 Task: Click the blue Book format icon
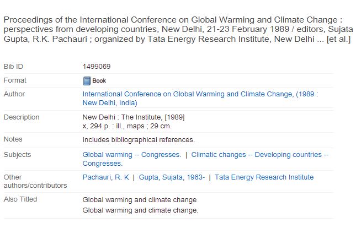coord(87,81)
